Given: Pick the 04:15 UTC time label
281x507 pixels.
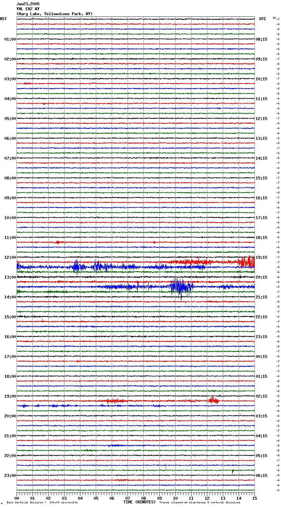Looking at the screenshot, I should point(261,436).
